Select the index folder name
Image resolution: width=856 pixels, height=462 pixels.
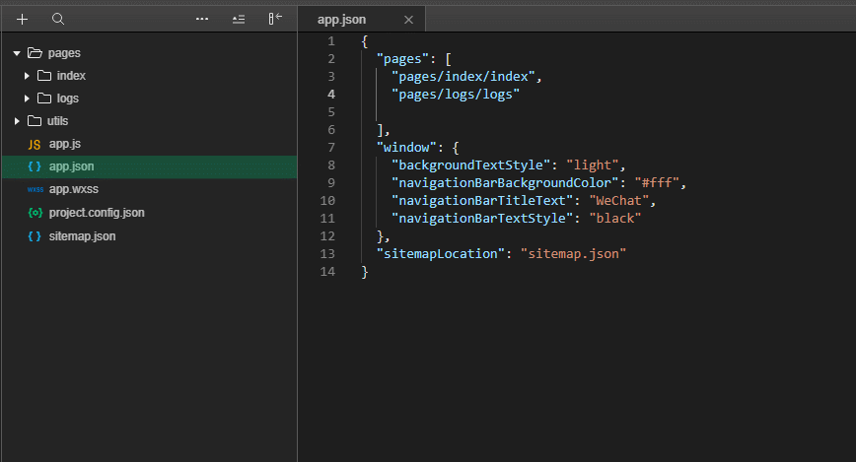click(x=71, y=76)
